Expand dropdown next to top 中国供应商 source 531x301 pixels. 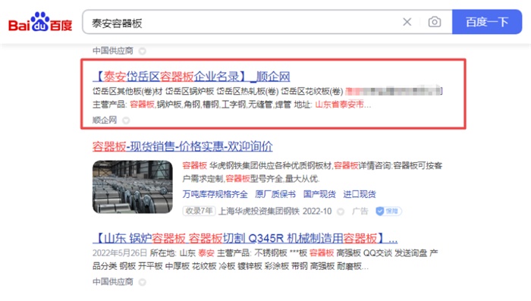143,51
